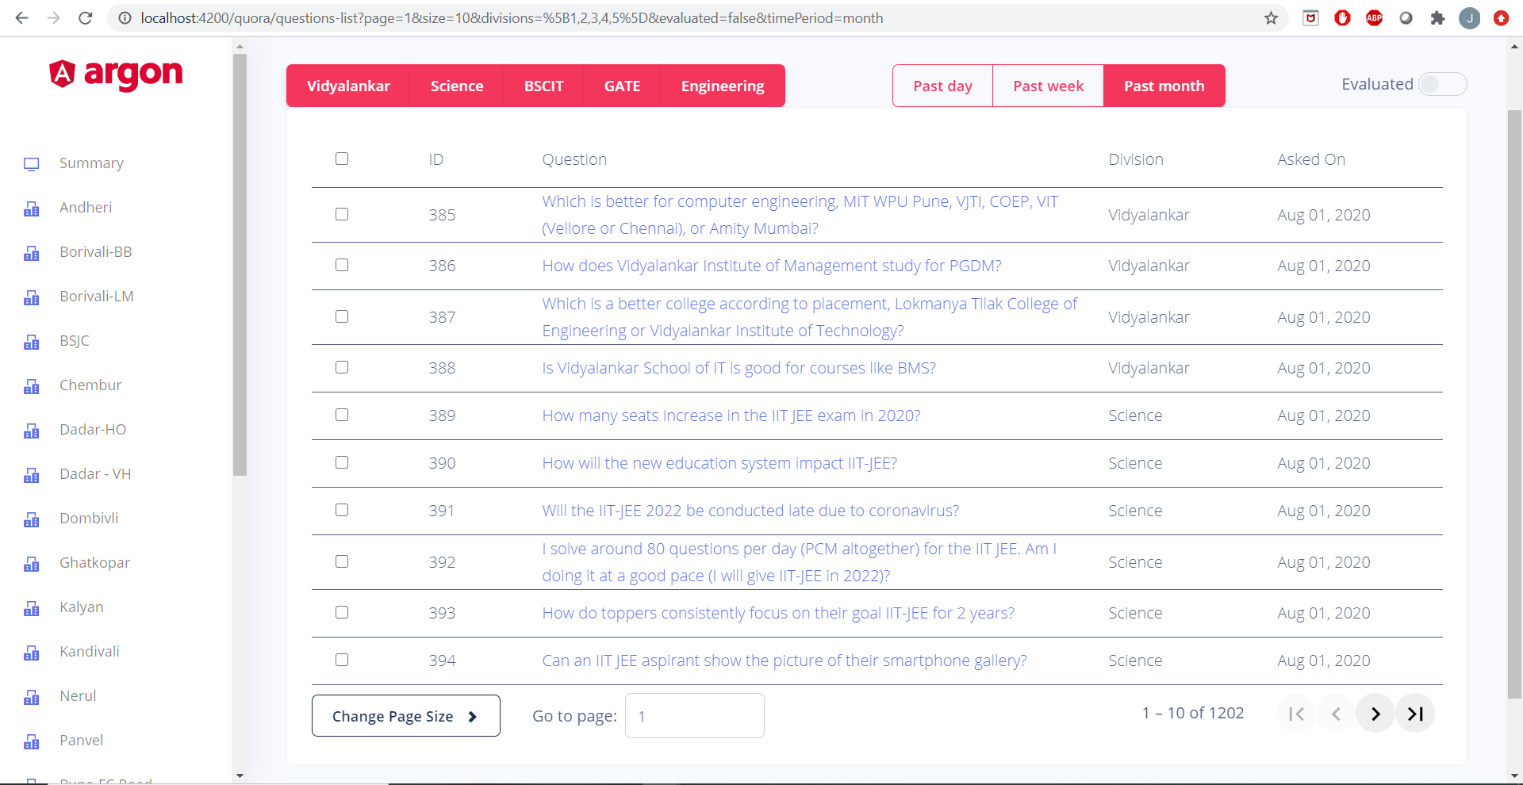
Task: Check the box for question 386
Action: click(342, 265)
